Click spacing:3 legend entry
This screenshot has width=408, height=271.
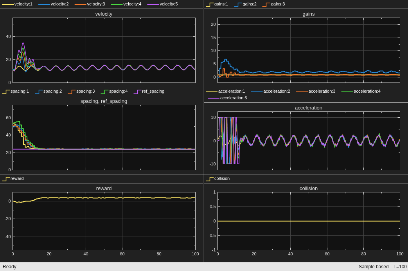click(81, 91)
